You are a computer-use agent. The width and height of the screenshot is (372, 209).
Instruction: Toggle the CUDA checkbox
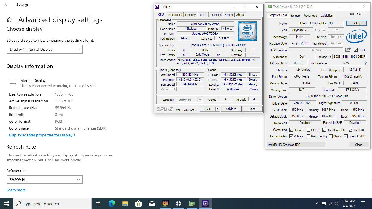tap(309, 130)
